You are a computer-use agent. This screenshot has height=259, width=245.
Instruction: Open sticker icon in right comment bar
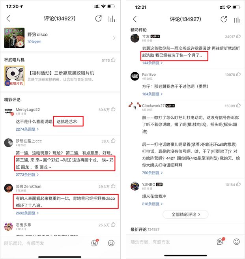point(221,242)
